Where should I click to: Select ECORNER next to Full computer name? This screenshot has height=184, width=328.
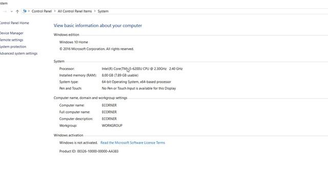coord(109,112)
